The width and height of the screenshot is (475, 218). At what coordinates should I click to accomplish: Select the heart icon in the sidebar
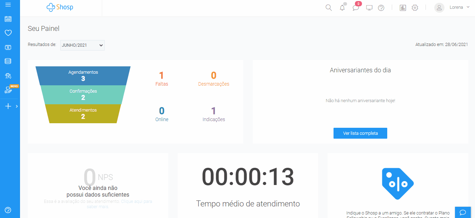(8, 33)
